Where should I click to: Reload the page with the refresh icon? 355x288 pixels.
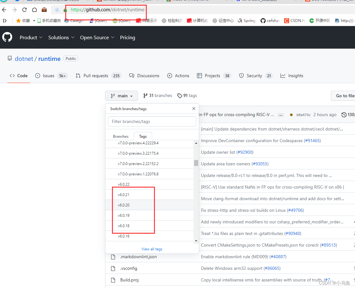tap(24, 10)
